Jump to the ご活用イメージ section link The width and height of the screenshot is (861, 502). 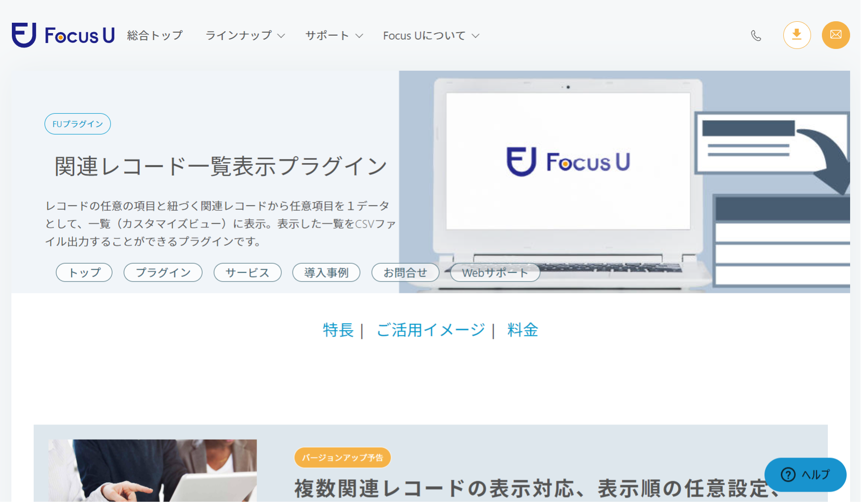click(x=431, y=330)
